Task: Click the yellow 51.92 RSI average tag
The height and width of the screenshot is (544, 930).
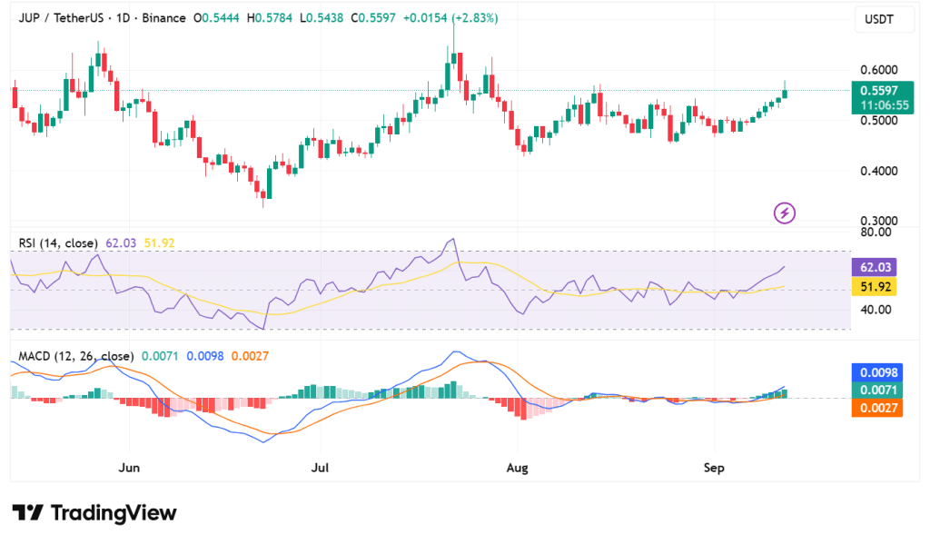Action: (x=876, y=287)
